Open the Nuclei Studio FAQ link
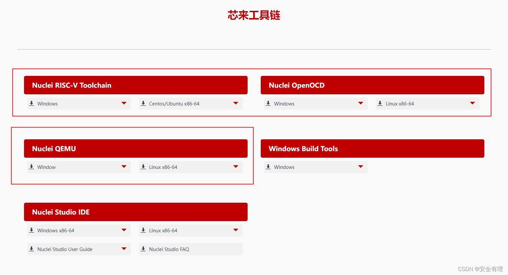Image resolution: width=508 pixels, height=275 pixels. point(191,249)
